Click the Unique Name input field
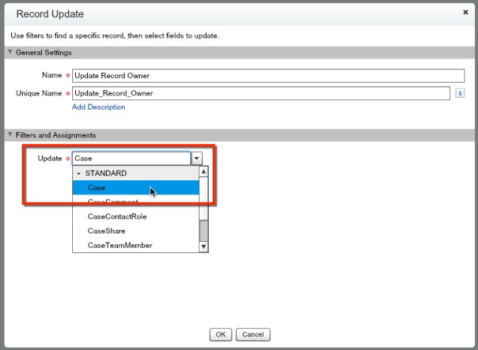This screenshot has height=350, width=478. coord(261,92)
